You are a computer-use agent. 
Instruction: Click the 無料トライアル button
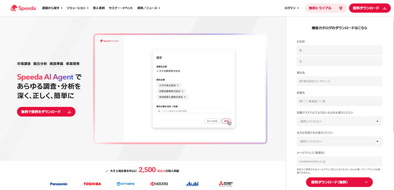(320, 8)
